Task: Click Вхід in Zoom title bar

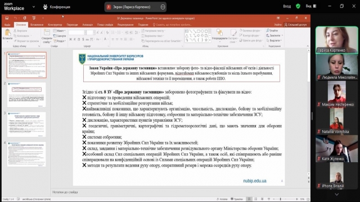Action: tap(287, 6)
